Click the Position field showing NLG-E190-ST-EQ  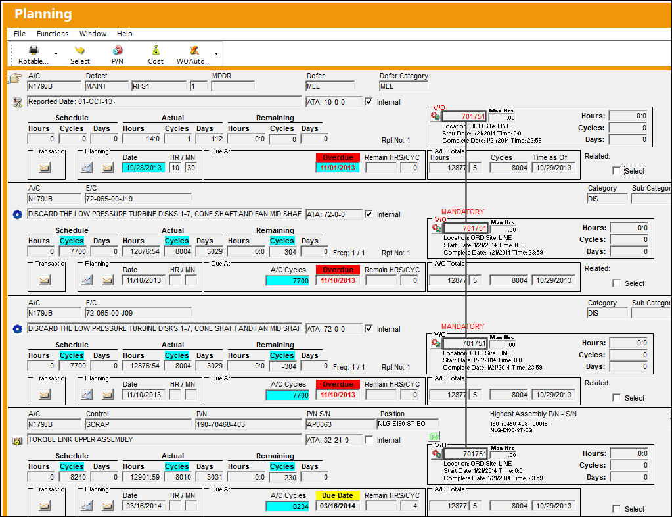coord(407,424)
